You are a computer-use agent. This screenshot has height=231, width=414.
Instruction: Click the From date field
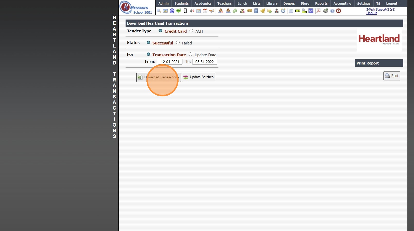pyautogui.click(x=170, y=62)
